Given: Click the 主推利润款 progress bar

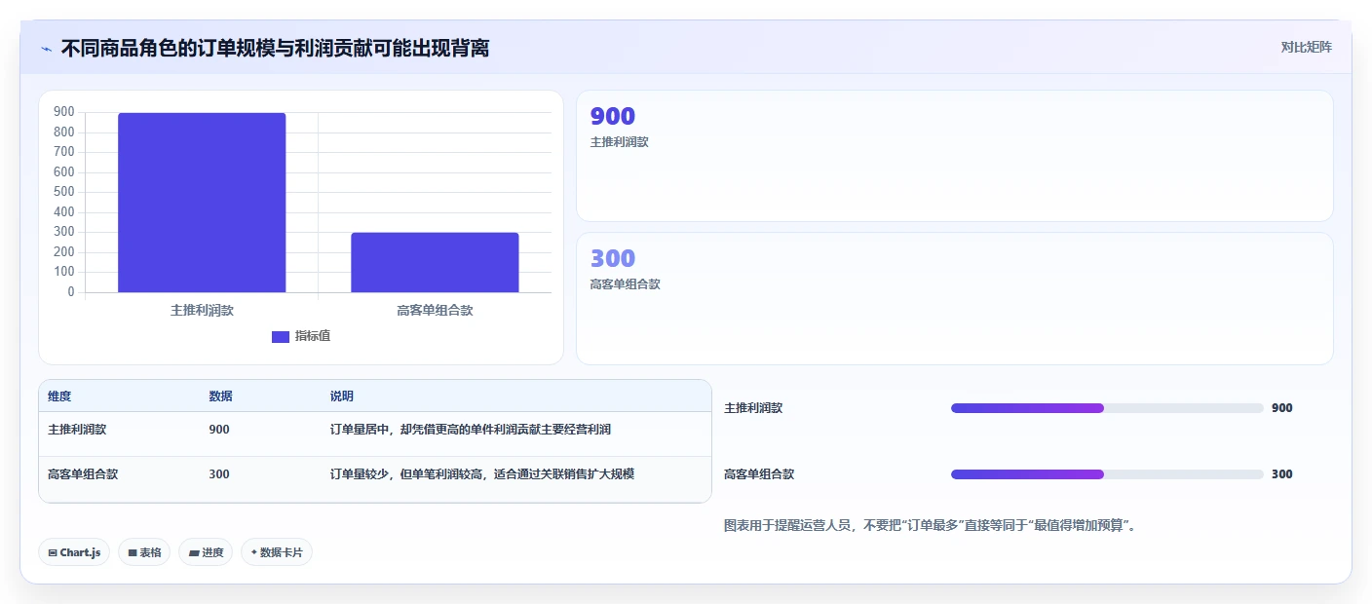Looking at the screenshot, I should pos(1107,408).
